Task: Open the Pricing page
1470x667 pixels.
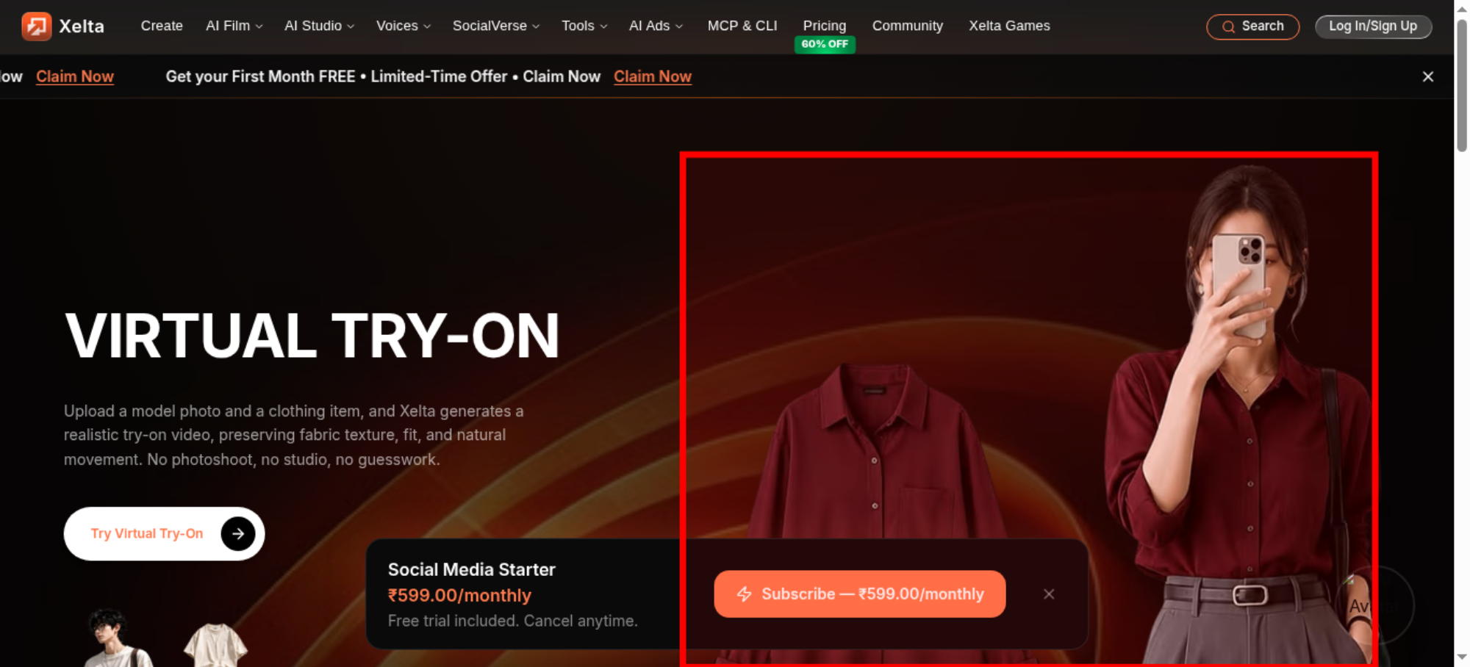Action: click(825, 26)
